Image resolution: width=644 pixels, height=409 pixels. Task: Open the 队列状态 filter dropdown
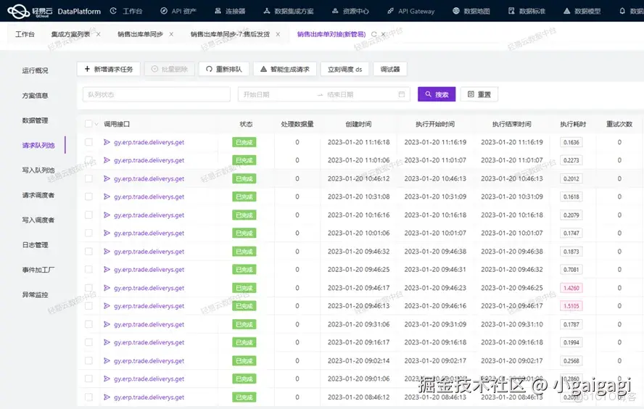pyautogui.click(x=156, y=94)
